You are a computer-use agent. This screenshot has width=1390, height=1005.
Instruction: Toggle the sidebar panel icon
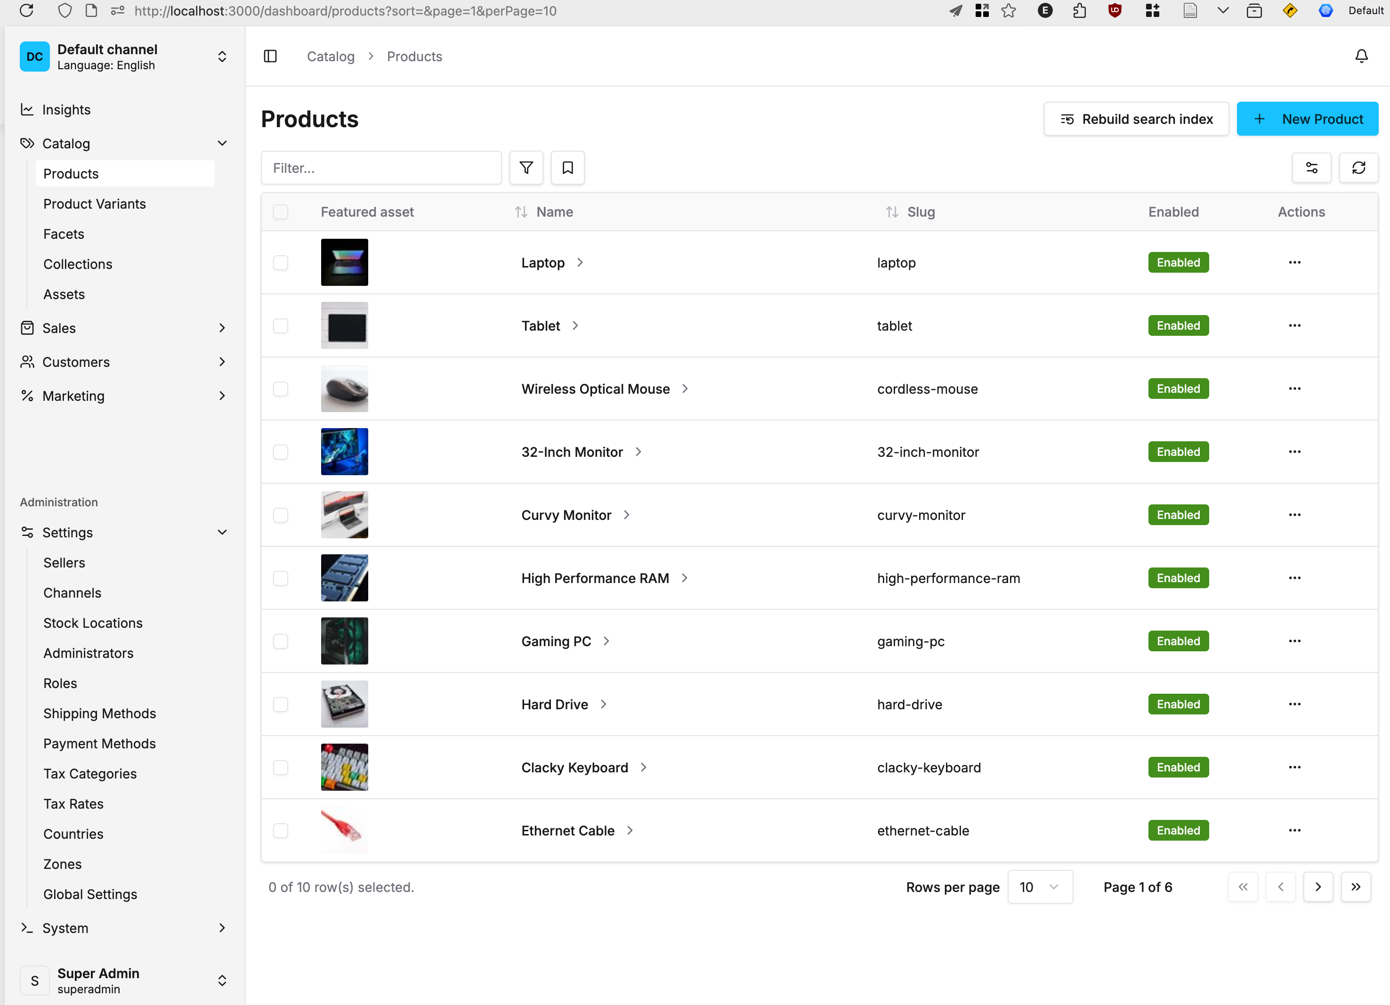(x=270, y=57)
